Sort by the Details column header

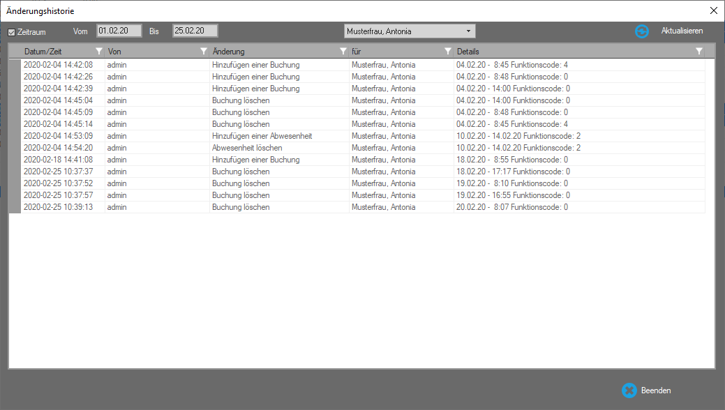tap(558, 52)
